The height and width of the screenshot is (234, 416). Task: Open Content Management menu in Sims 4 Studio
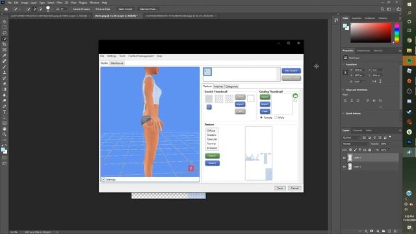pyautogui.click(x=141, y=57)
